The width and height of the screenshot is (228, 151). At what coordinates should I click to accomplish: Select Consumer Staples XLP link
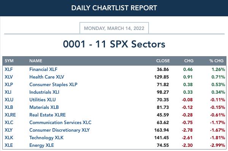(x=53, y=85)
